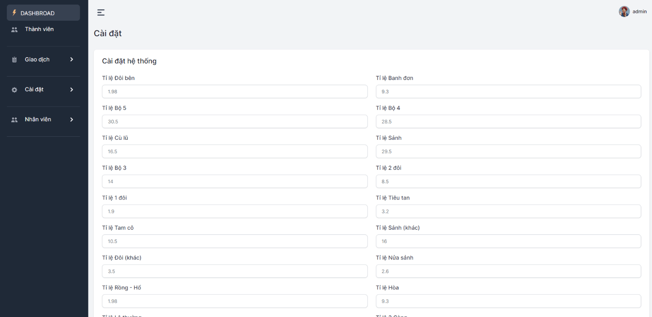Viewport: 652px width, 317px height.
Task: Expand the Cài đặt submenu chevron
Action: point(72,89)
